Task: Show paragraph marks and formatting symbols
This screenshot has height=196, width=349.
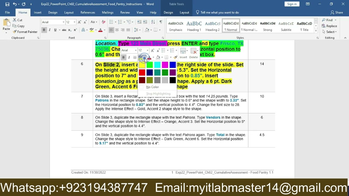Action: [x=161, y=22]
